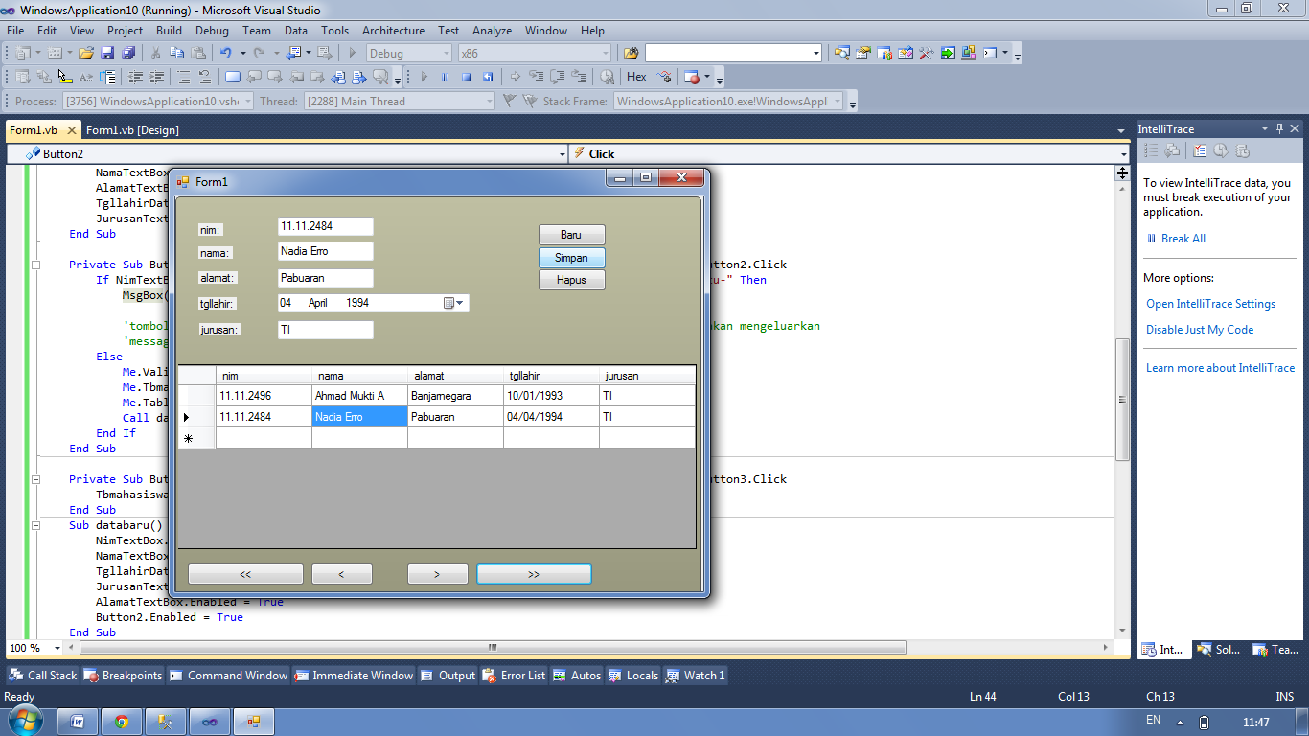Click Break All link in IntelliTrace
The height and width of the screenshot is (736, 1309).
[1183, 239]
